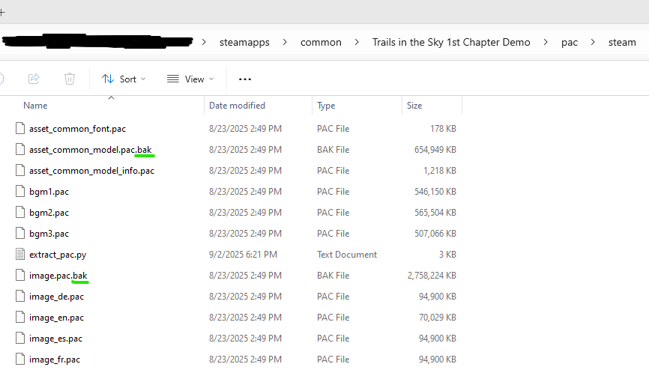The height and width of the screenshot is (370, 649).
Task: Select file bgm2.pac
Action: 49,213
